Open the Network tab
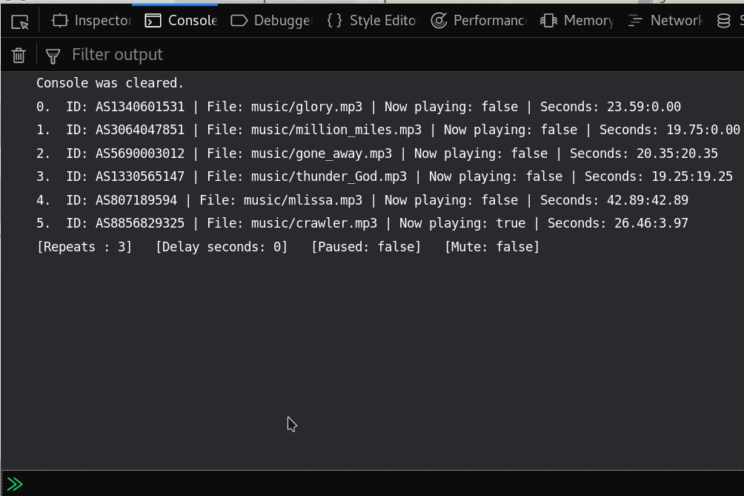Viewport: 744px width, 496px height. pyautogui.click(x=665, y=21)
